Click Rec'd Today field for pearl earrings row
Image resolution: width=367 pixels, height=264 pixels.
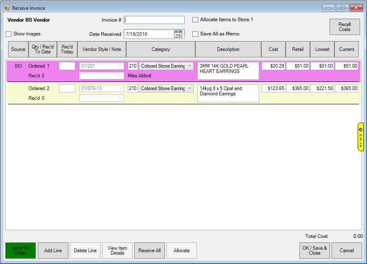pos(67,66)
